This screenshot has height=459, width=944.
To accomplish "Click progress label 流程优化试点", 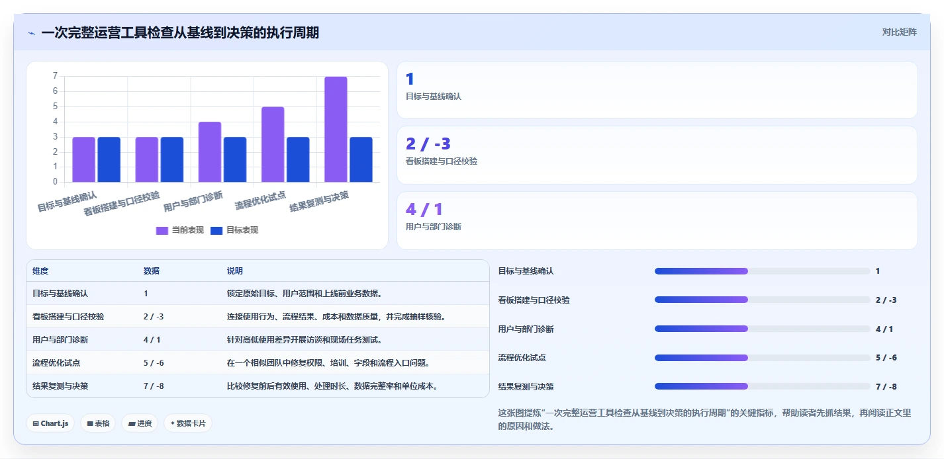I will pos(522,358).
